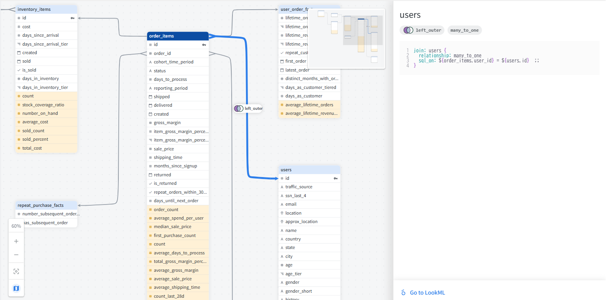Toggle the minimap map icon
Image resolution: width=608 pixels, height=300 pixels.
16,288
